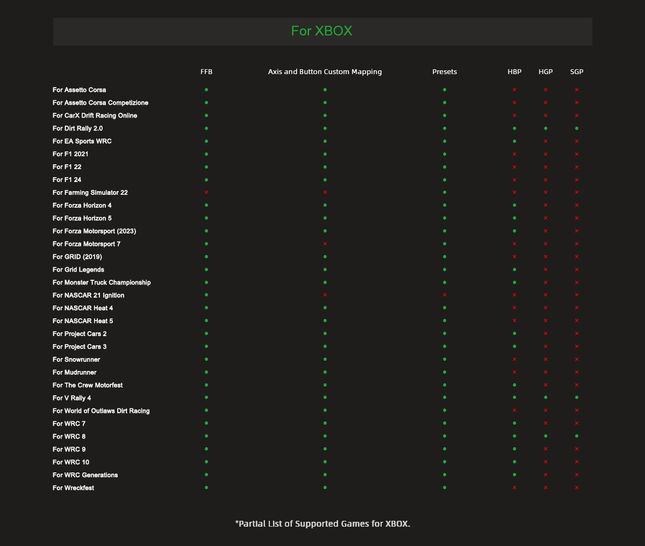
Task: Click the Presets column header
Action: click(445, 71)
